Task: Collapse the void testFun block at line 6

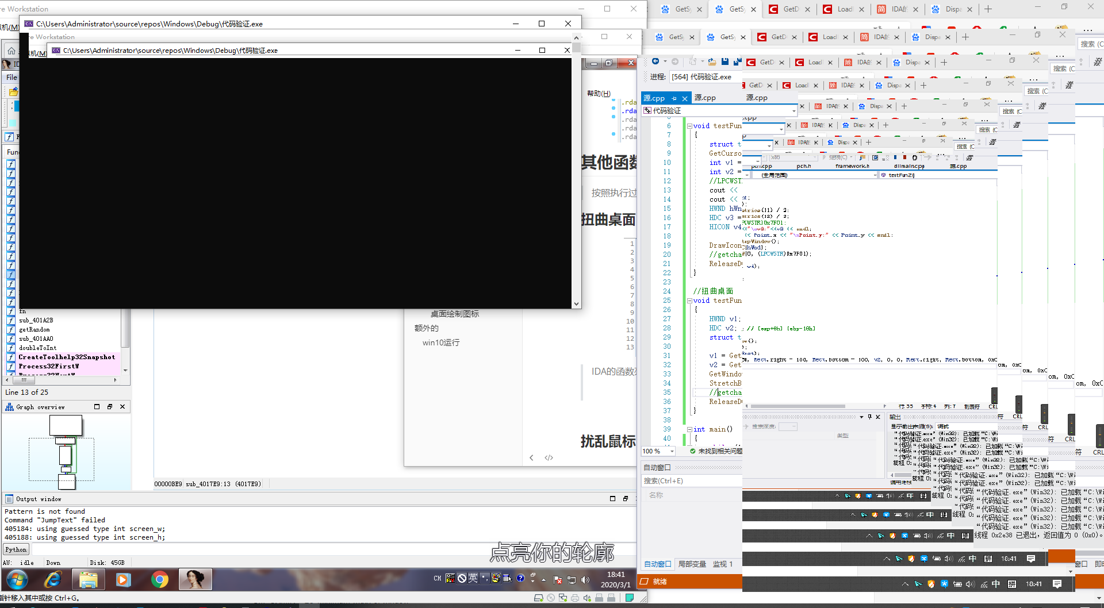Action: tap(689, 126)
